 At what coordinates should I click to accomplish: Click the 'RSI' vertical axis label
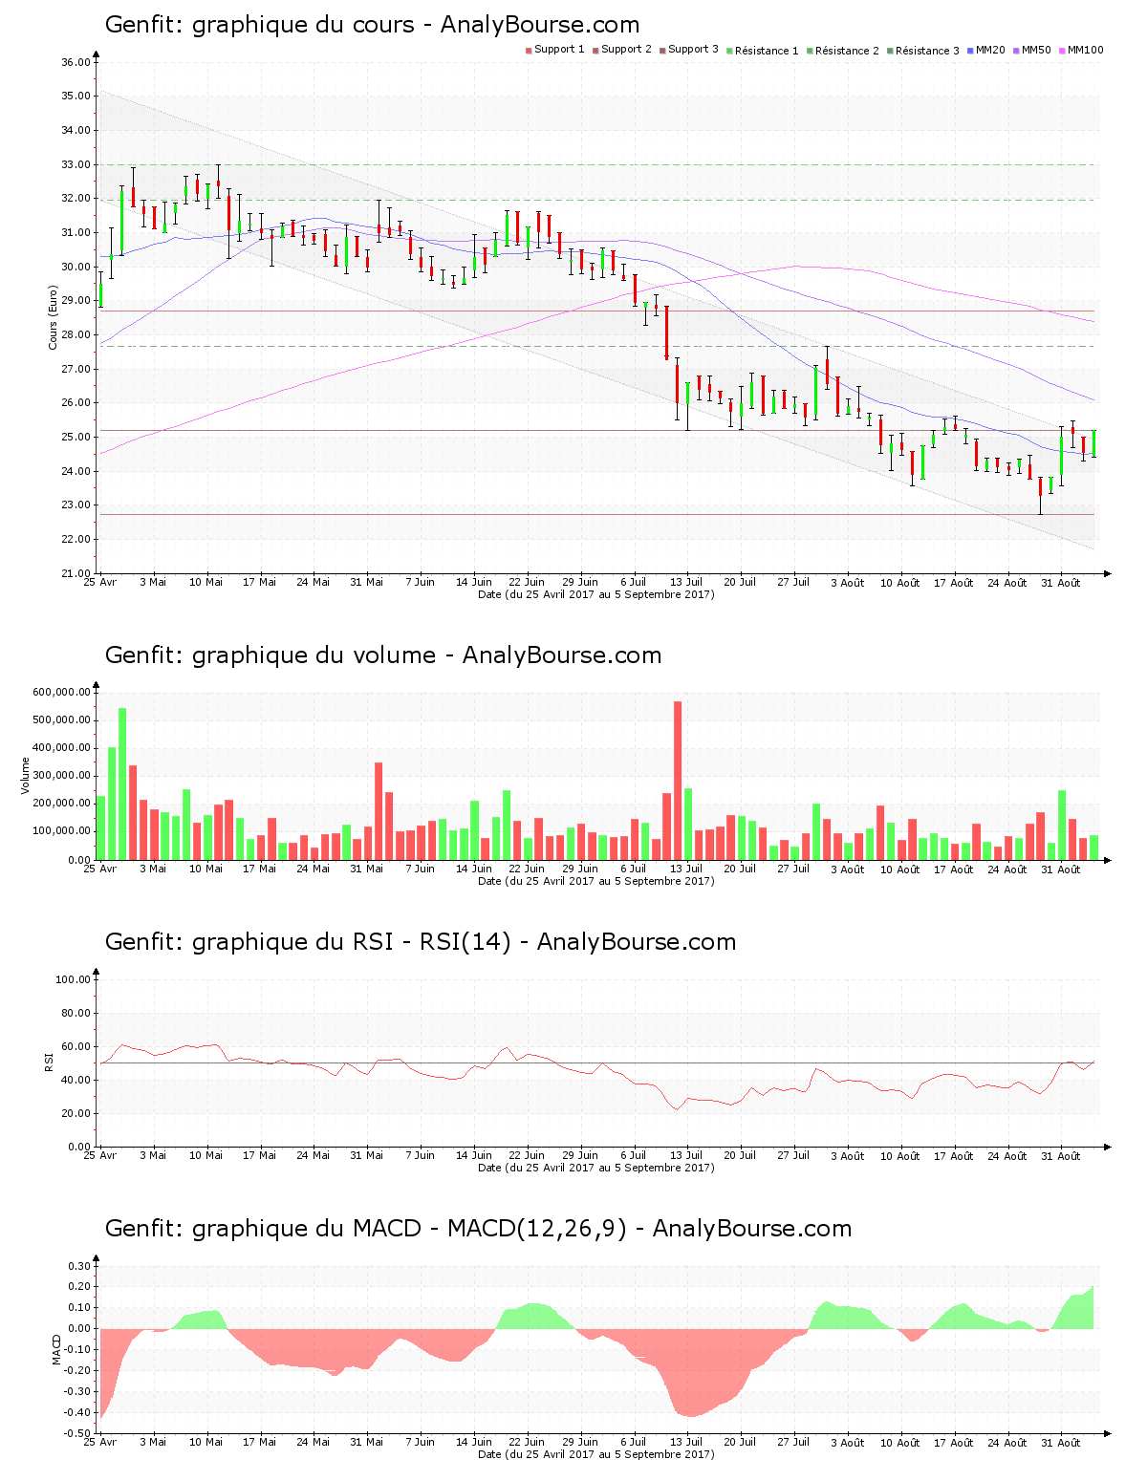tap(49, 1062)
